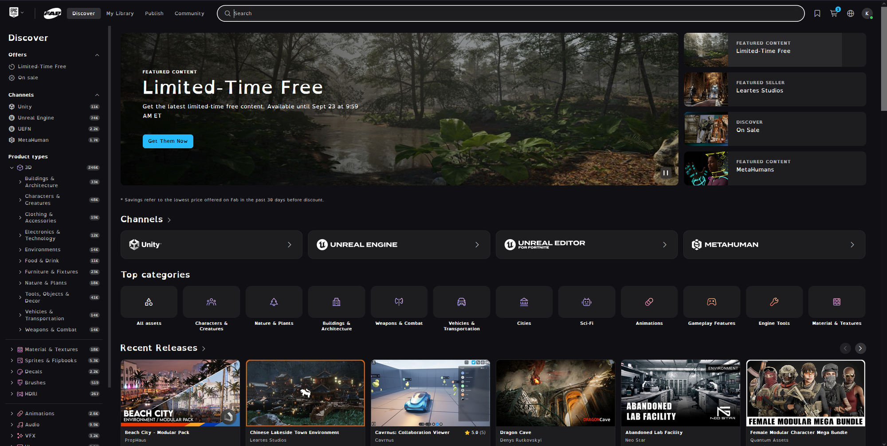Select the Discover On Sale side panel
Viewport: 887px width, 446px height.
[x=775, y=129]
